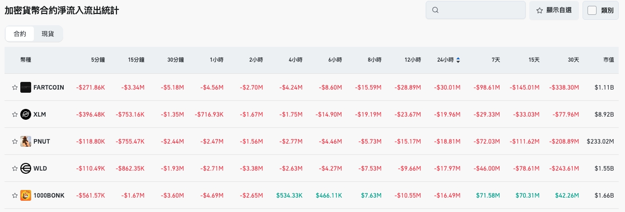Sort table by 5分鐘 column header
Screen dimensions: 625x212
point(98,60)
